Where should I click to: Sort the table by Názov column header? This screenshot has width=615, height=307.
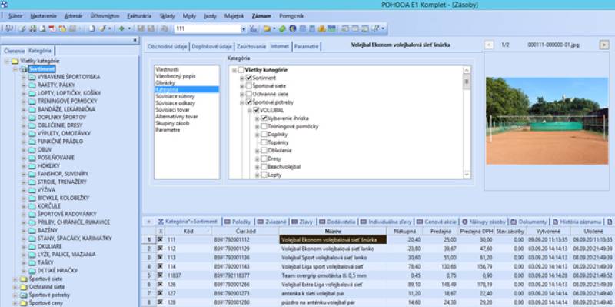333,232
